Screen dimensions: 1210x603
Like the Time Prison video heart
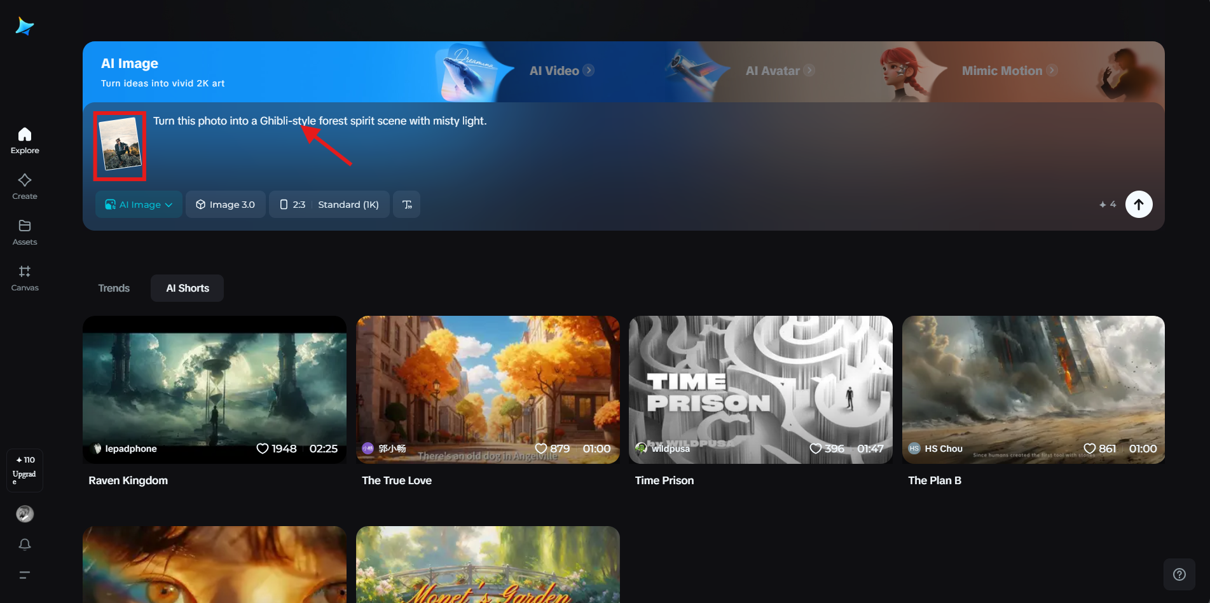816,449
